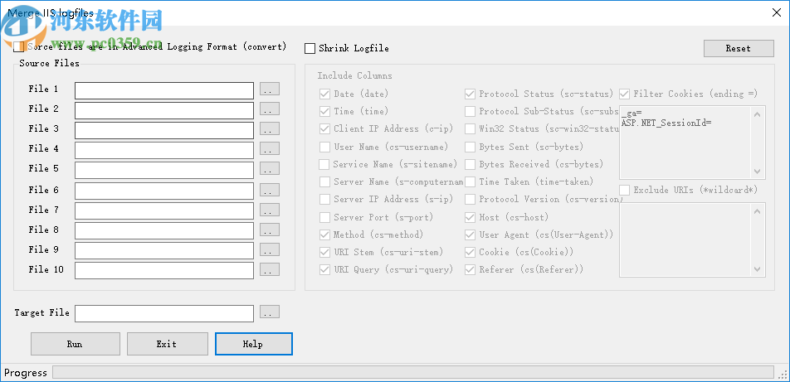Enable Advanced Logging Format convert checkbox
Screen dimensions: 790x382
pos(18,46)
